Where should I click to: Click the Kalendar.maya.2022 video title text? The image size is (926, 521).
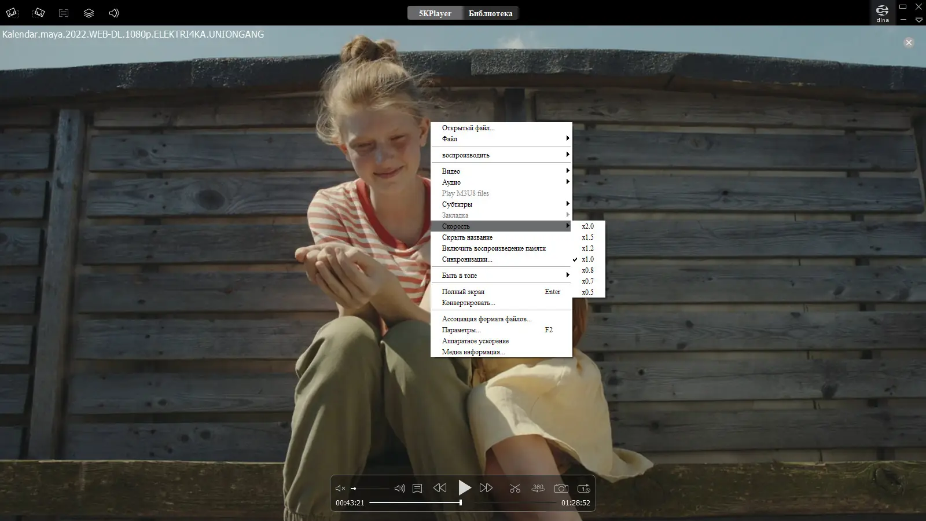tap(133, 34)
